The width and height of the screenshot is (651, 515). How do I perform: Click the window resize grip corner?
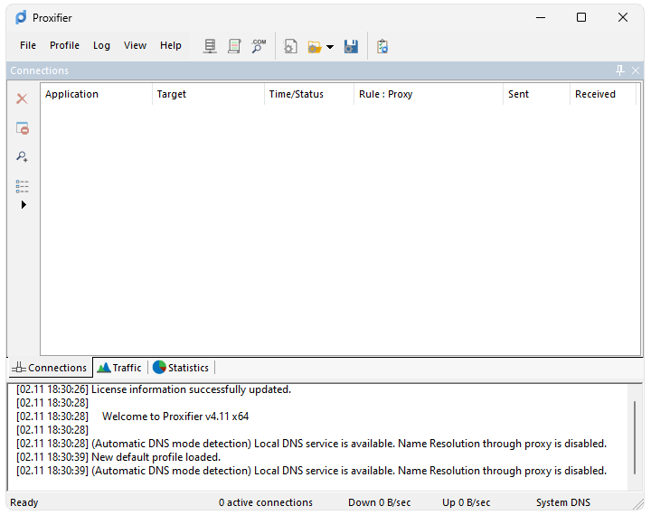[638, 504]
